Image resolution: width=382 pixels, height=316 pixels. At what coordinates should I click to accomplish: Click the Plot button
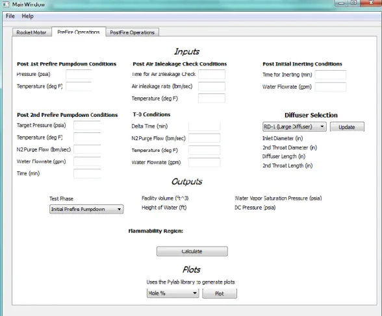click(220, 294)
